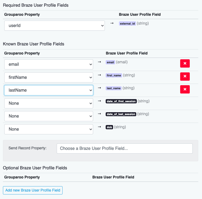Click Add new Braze User Profile Field

33,190
